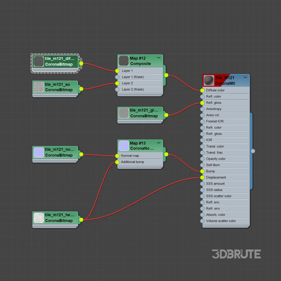Click the Refr. env. input socket
Viewport: 281px width, 281px height.
click(x=202, y=209)
